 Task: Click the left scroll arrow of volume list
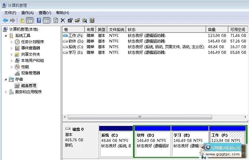[65, 117]
